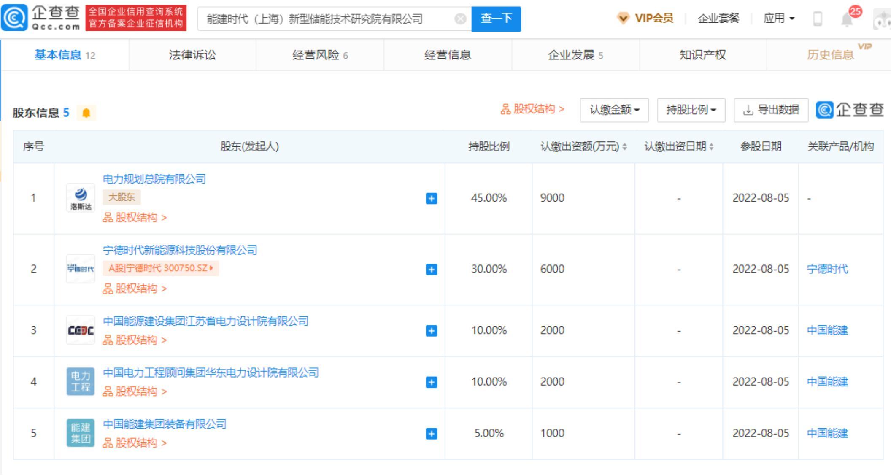Clear the search box with the X icon
The height and width of the screenshot is (475, 891).
point(460,19)
